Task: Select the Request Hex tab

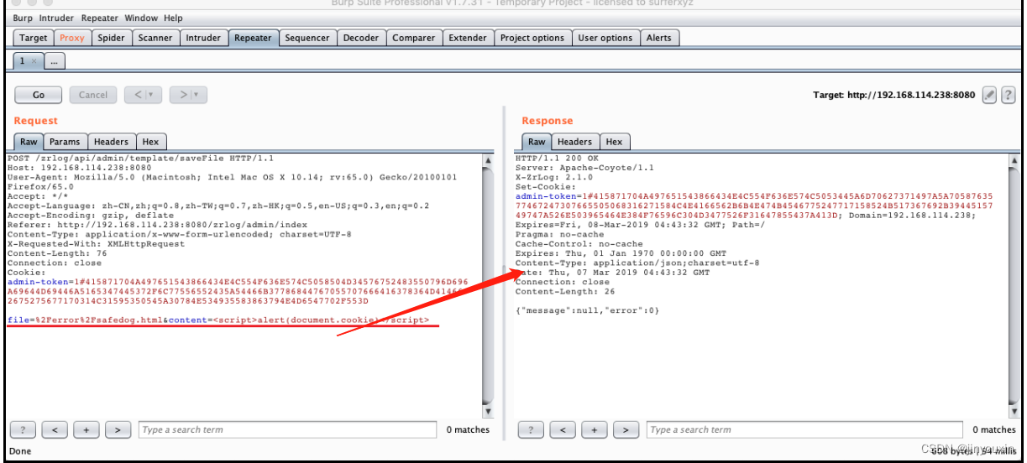Action: (150, 142)
